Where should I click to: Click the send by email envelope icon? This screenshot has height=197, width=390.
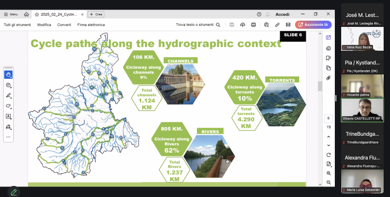pyautogui.click(x=288, y=25)
